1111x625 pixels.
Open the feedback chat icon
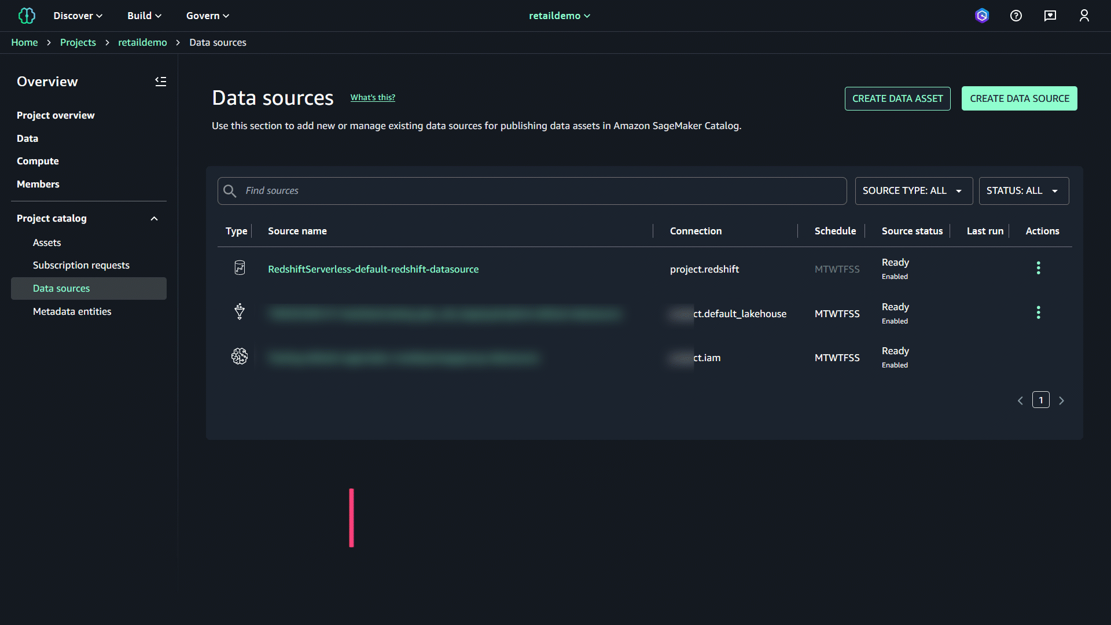[1050, 16]
